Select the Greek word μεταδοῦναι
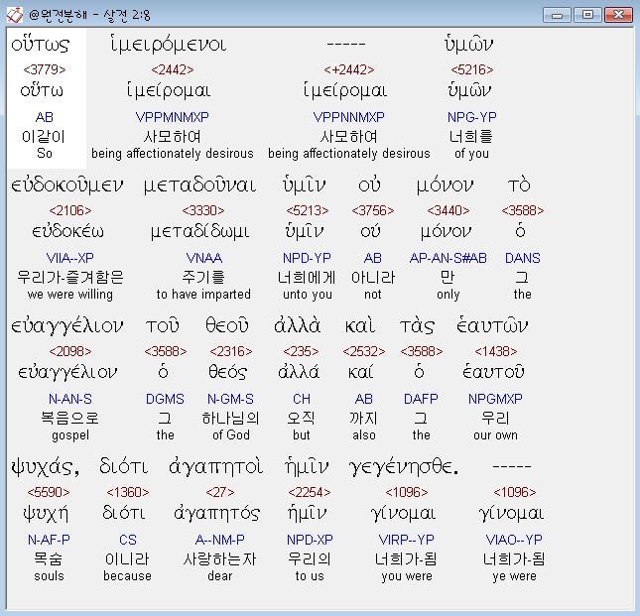The height and width of the screenshot is (616, 640). [200, 185]
